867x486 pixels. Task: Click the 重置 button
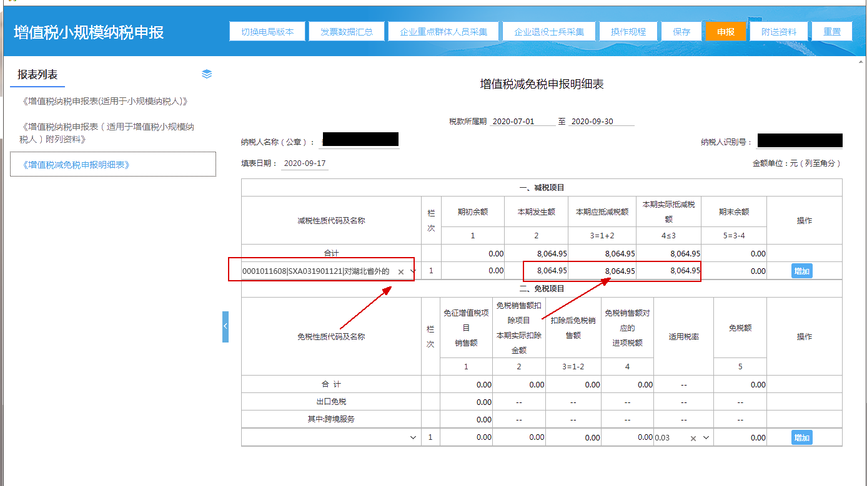832,32
